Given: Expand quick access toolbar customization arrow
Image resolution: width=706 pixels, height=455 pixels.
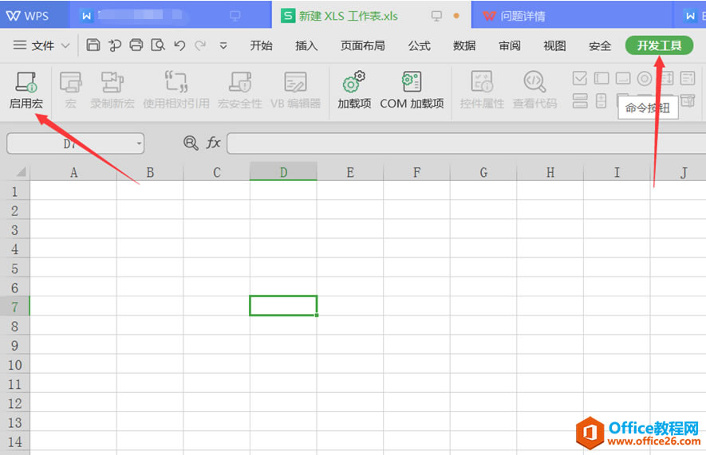Looking at the screenshot, I should coord(223,45).
